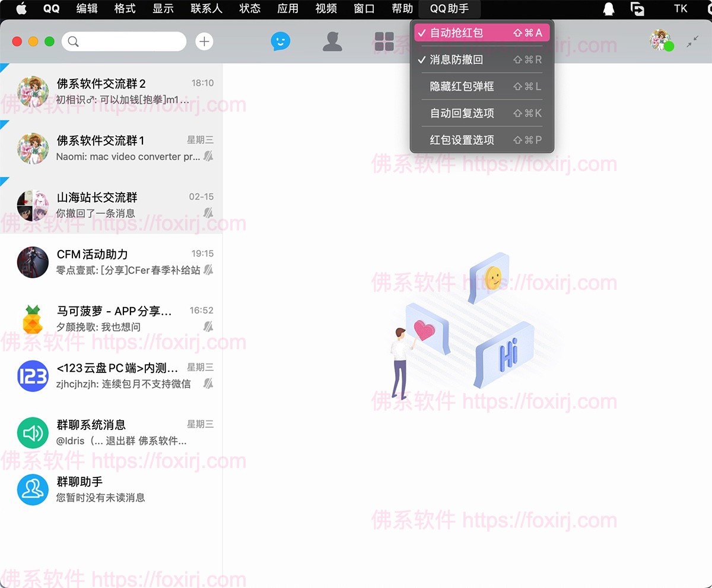
Task: Open 群聊助手 from the sidebar
Action: pos(33,489)
